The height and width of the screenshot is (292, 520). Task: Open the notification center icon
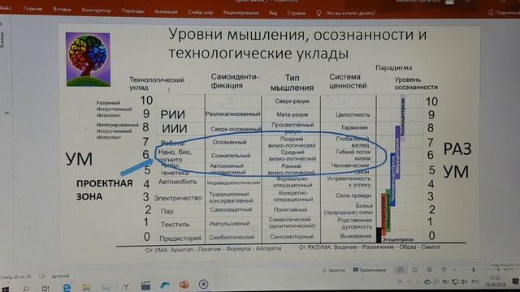coord(515,281)
